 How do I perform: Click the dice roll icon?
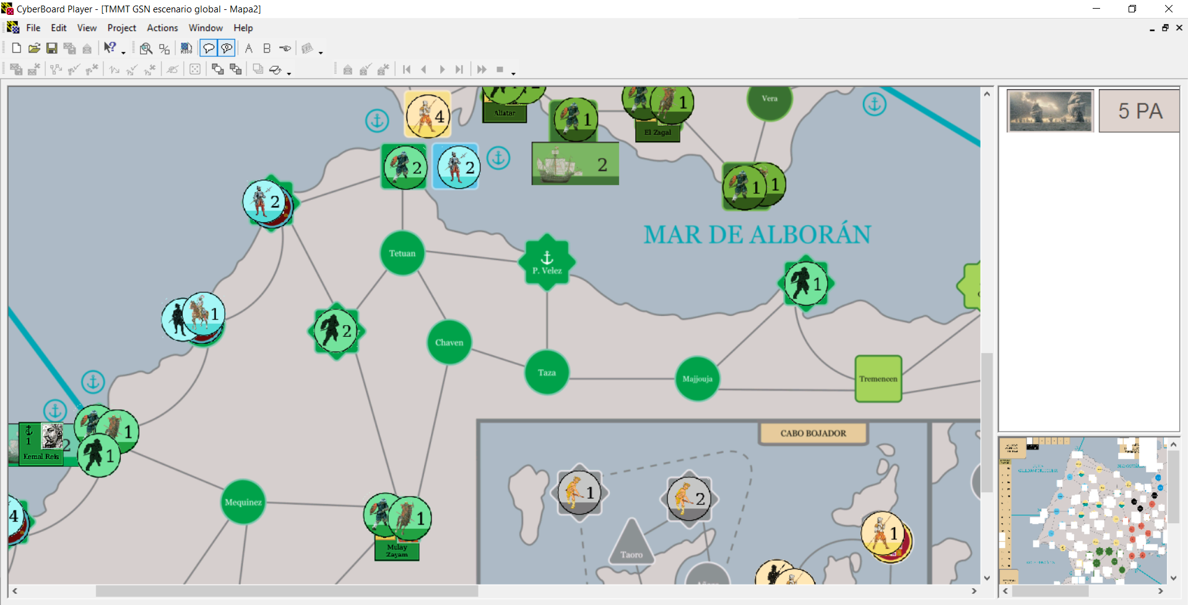point(195,69)
